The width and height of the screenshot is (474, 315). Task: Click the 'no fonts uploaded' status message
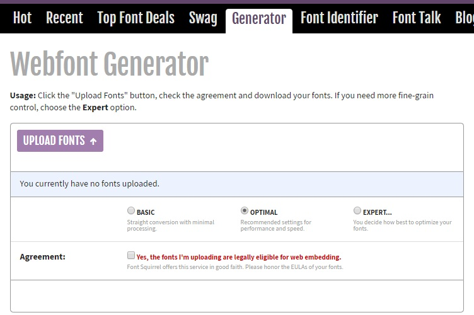pos(90,184)
